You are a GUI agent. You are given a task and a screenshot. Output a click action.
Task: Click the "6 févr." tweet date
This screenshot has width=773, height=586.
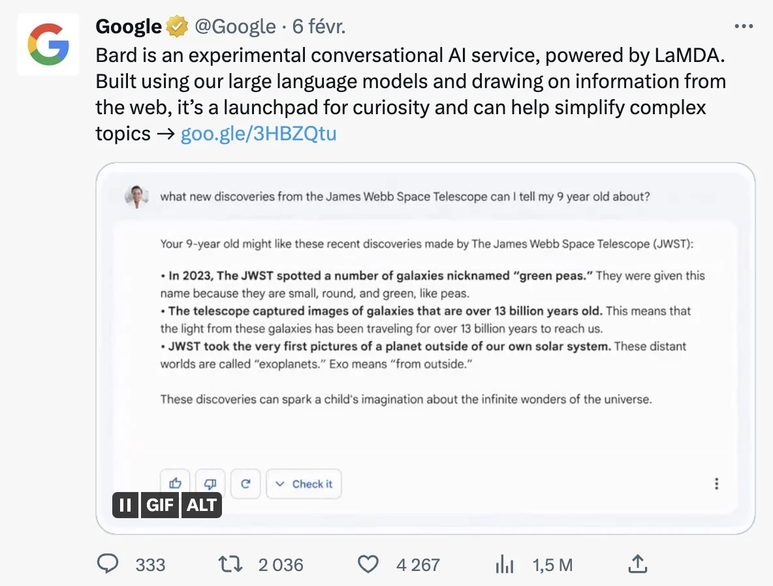319,27
